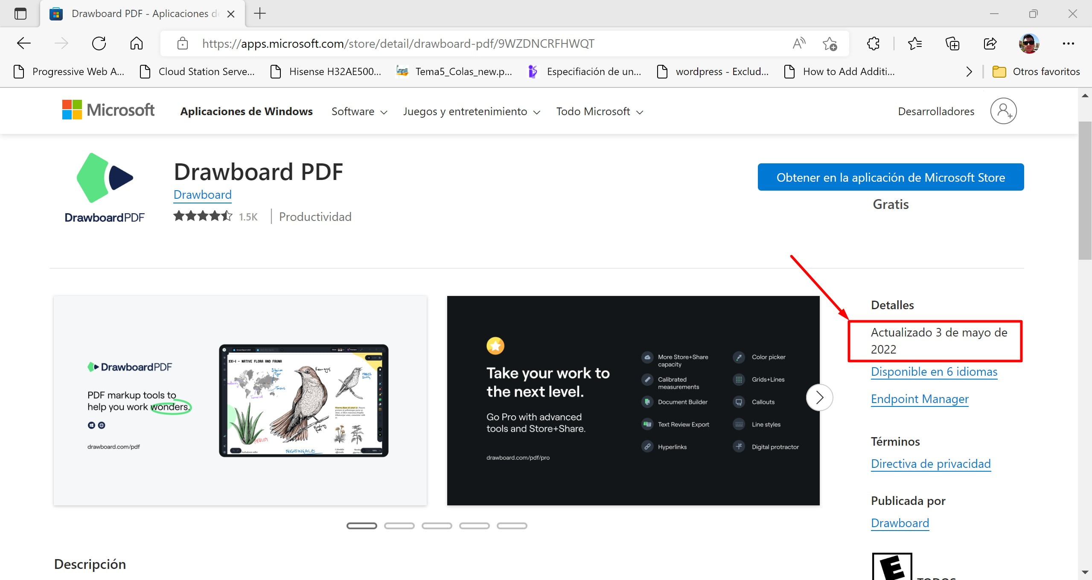Open the Endpoint Manager link
Image resolution: width=1092 pixels, height=580 pixels.
tap(920, 399)
